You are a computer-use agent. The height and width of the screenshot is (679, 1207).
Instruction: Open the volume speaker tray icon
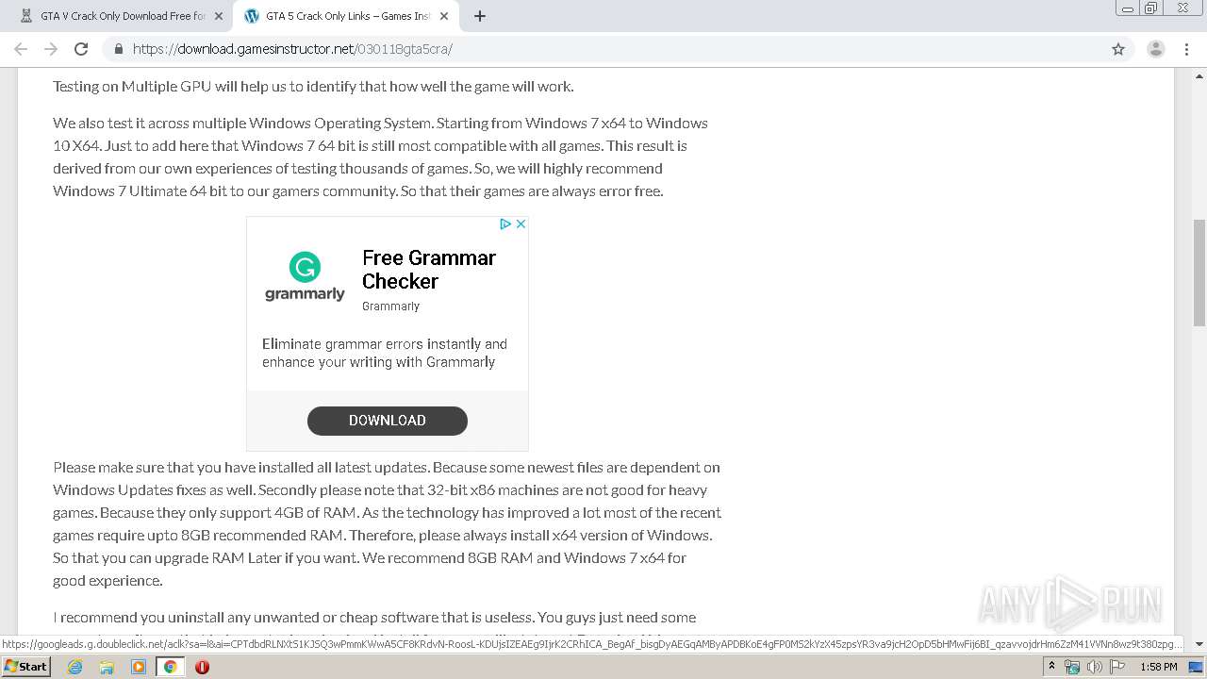1094,667
